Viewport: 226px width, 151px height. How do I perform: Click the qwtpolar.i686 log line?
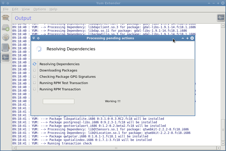pyautogui.click(x=80, y=136)
